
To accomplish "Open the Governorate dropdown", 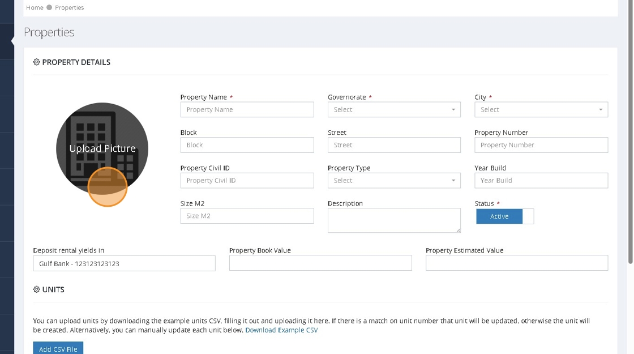I will click(x=394, y=110).
